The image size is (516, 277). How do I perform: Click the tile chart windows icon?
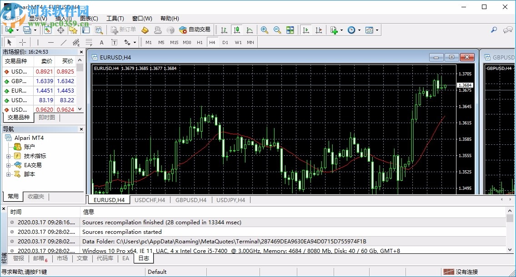pyautogui.click(x=291, y=30)
